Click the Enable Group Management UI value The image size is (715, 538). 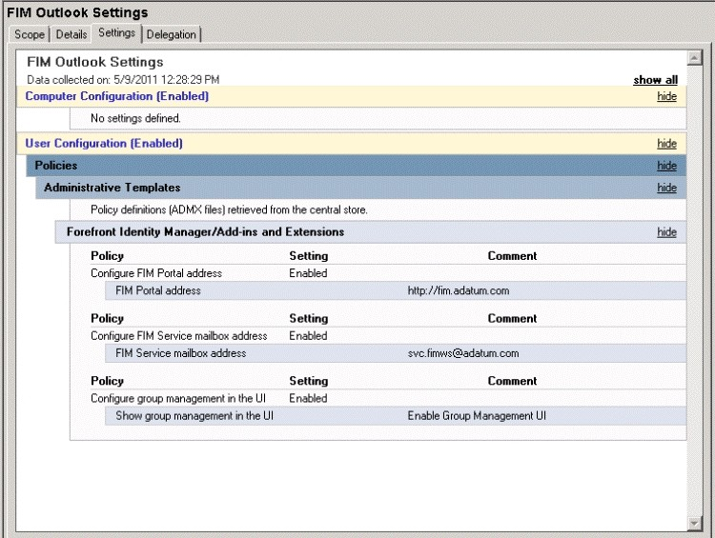(x=477, y=415)
